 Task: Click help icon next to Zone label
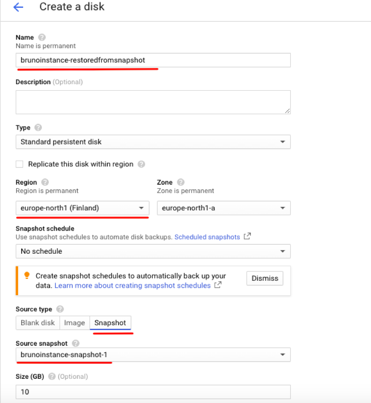pyautogui.click(x=180, y=182)
